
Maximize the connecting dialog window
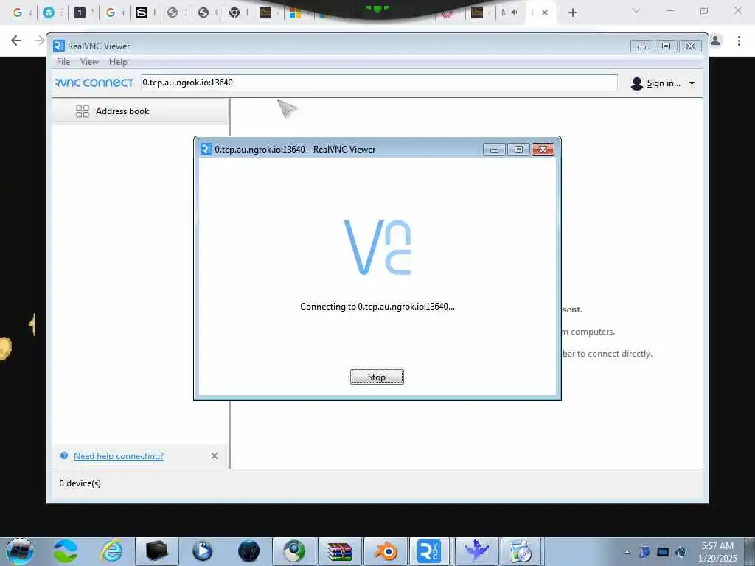(518, 149)
